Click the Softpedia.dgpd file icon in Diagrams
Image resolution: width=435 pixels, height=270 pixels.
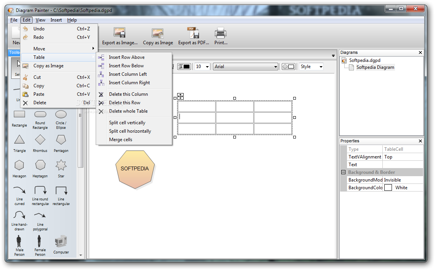click(x=344, y=60)
